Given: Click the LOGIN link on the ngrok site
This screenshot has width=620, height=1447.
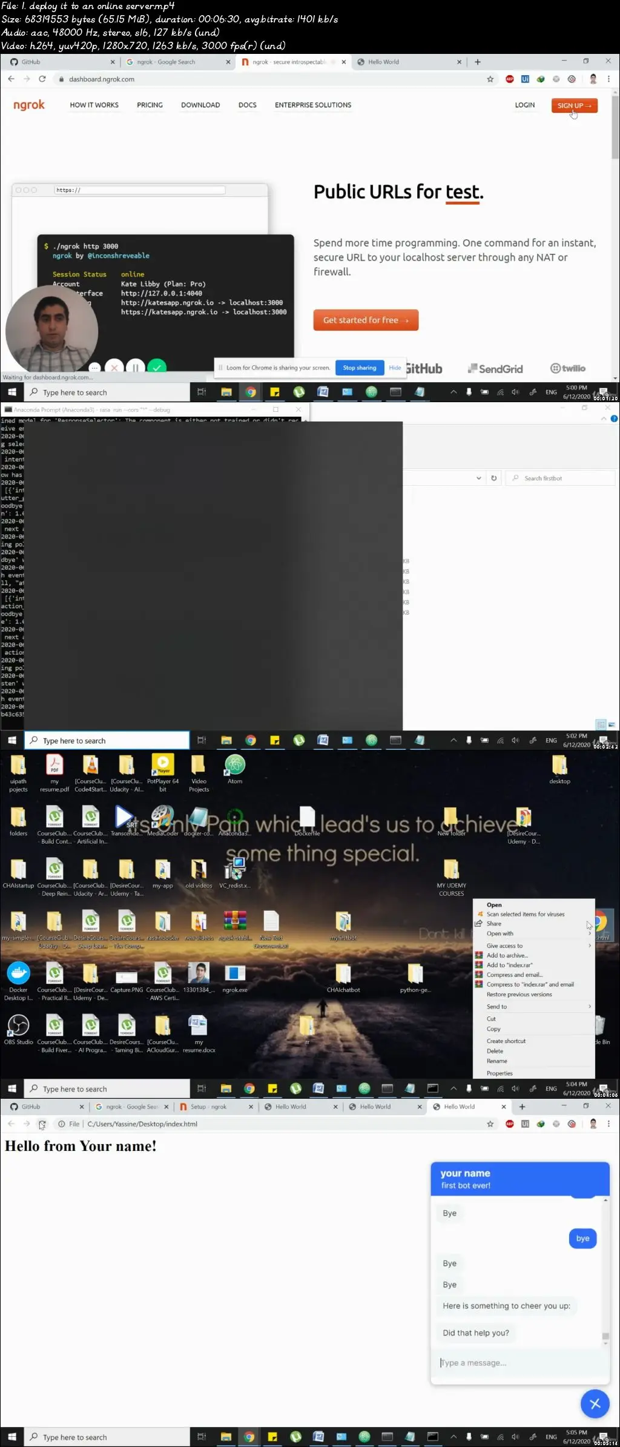Looking at the screenshot, I should click(524, 105).
